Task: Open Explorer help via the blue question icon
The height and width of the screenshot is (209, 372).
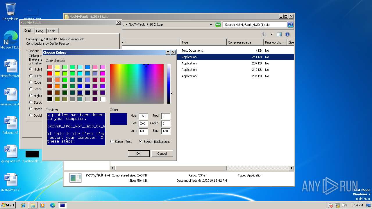Action: point(287,34)
